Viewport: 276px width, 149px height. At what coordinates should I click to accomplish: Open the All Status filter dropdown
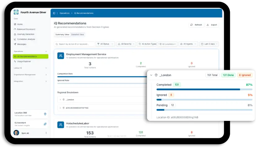click(x=105, y=44)
